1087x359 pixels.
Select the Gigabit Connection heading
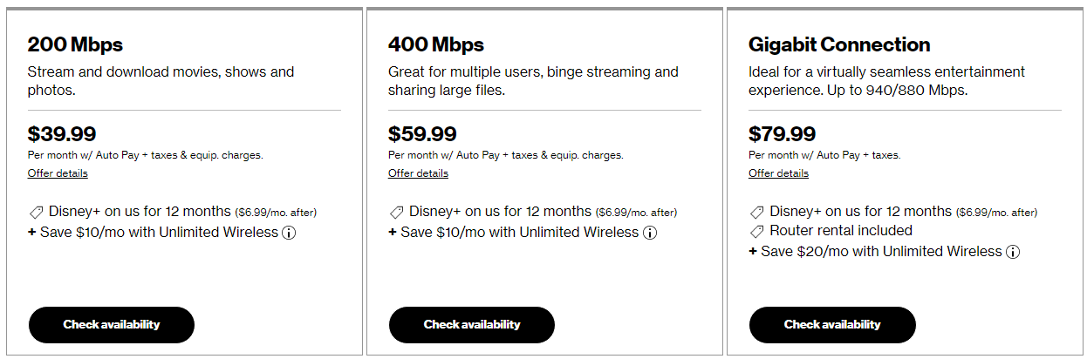coord(839,44)
